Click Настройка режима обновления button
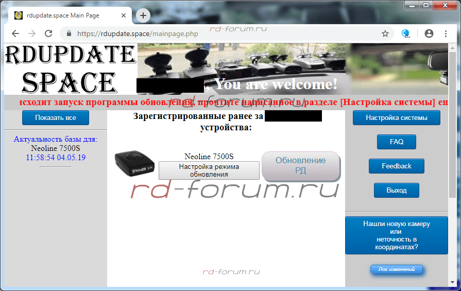This screenshot has width=461, height=291. click(x=209, y=170)
